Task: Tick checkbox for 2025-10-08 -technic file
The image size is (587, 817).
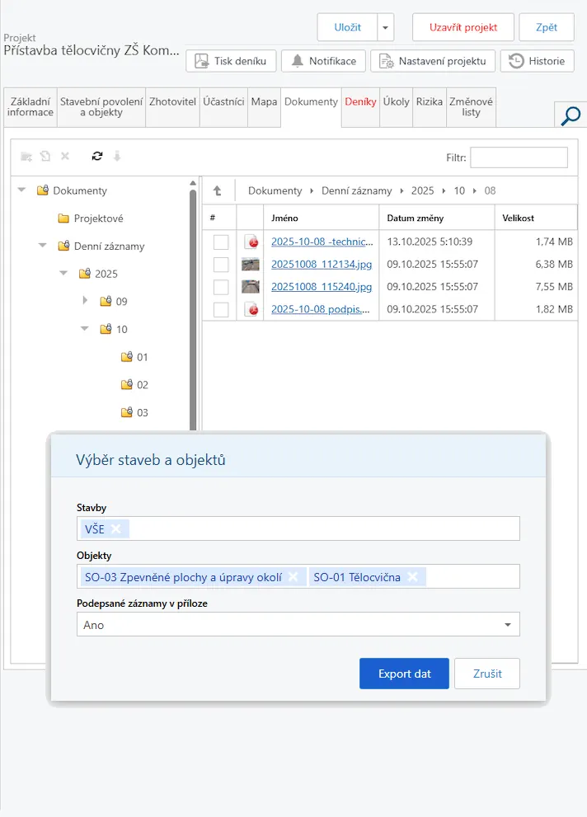Action: tap(220, 242)
